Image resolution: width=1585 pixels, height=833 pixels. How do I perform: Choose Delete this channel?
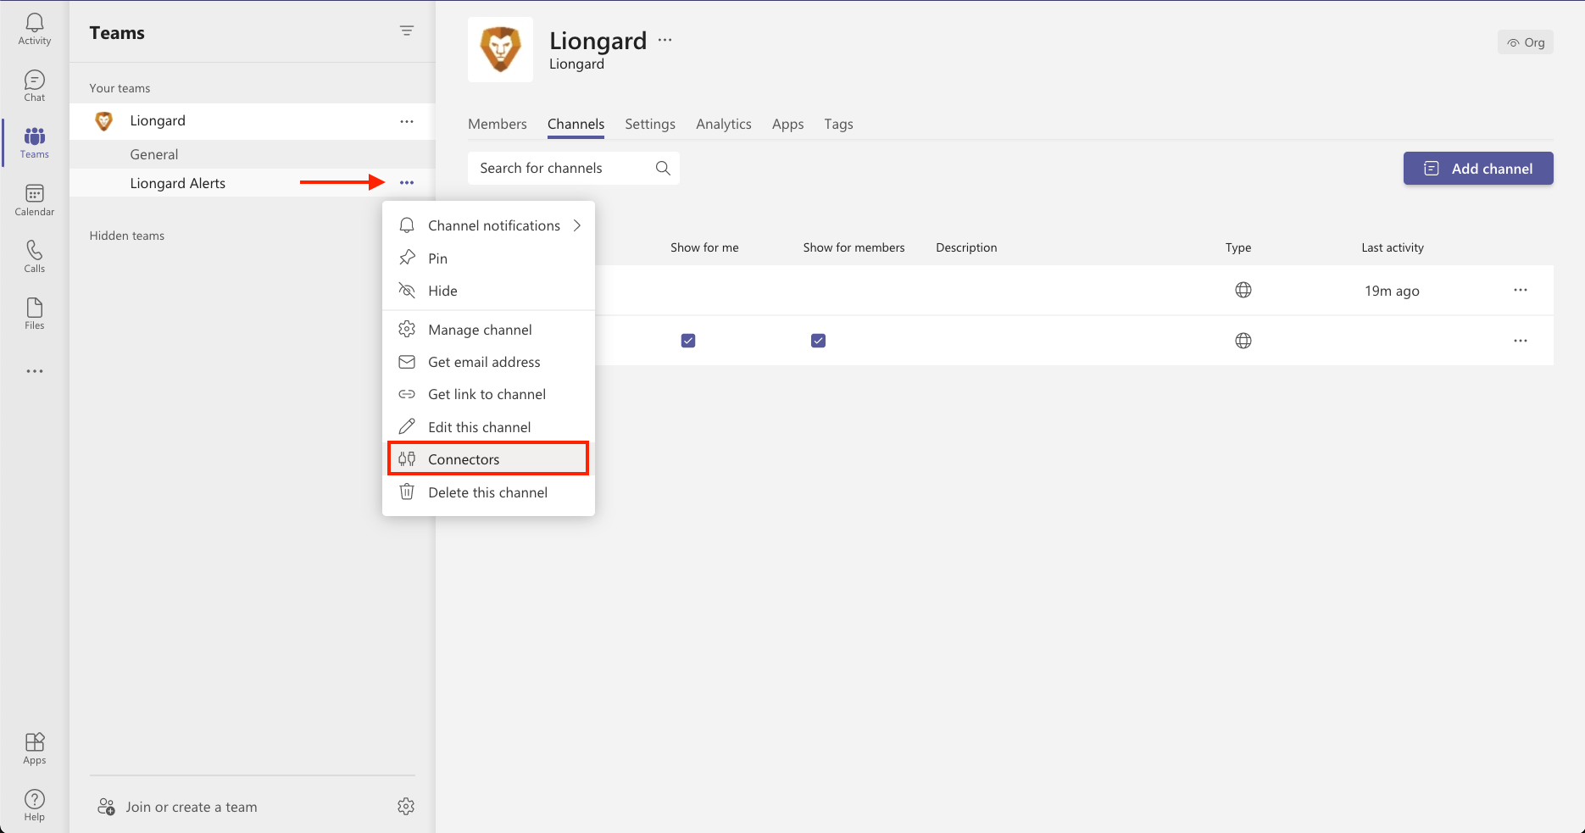click(488, 492)
